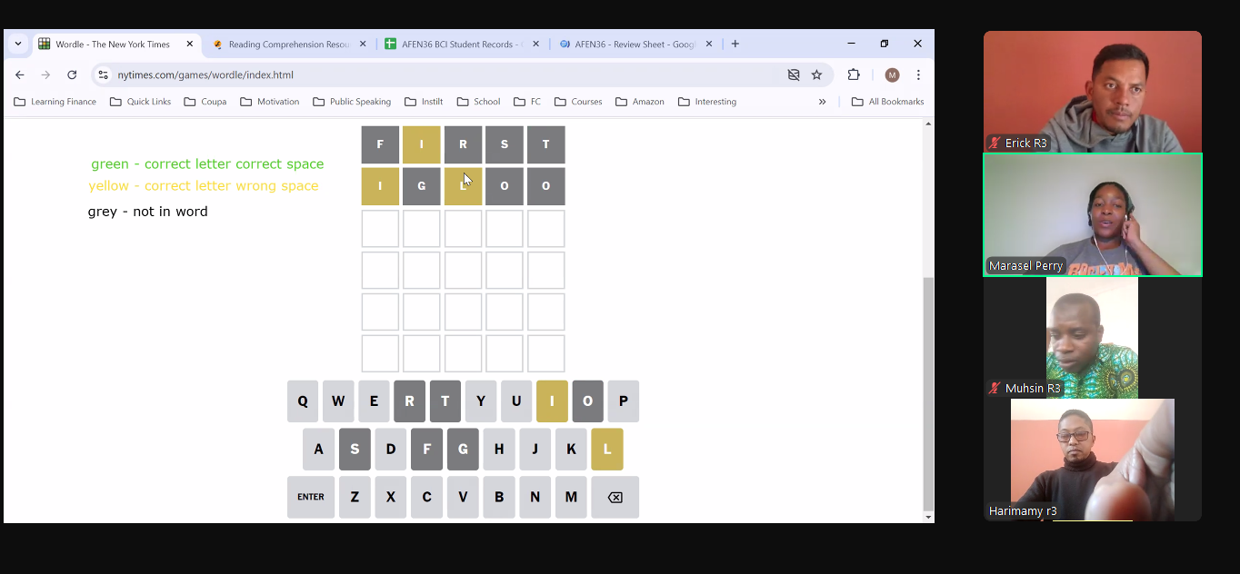Bookmark this page with the star icon

click(x=816, y=74)
